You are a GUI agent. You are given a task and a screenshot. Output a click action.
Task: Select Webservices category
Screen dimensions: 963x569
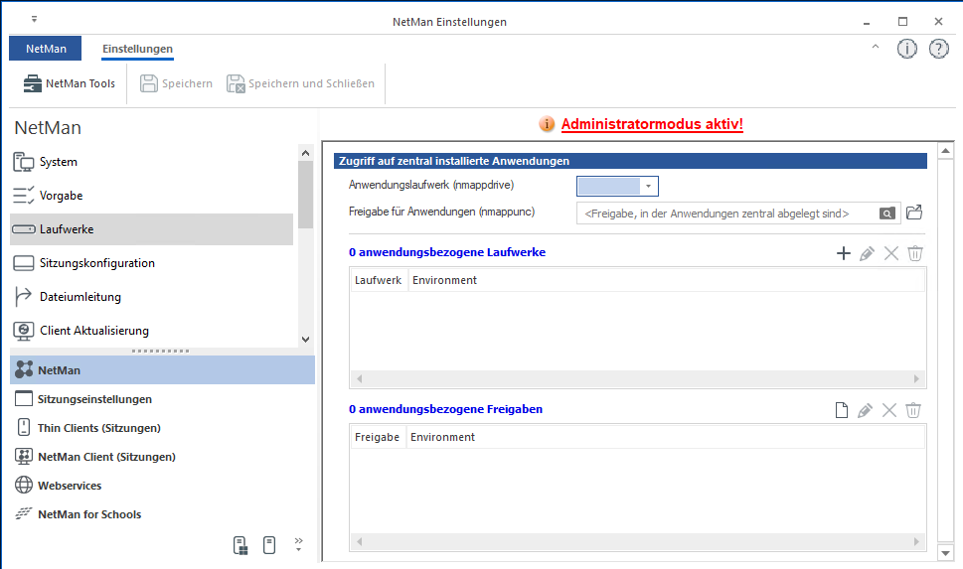163,486
